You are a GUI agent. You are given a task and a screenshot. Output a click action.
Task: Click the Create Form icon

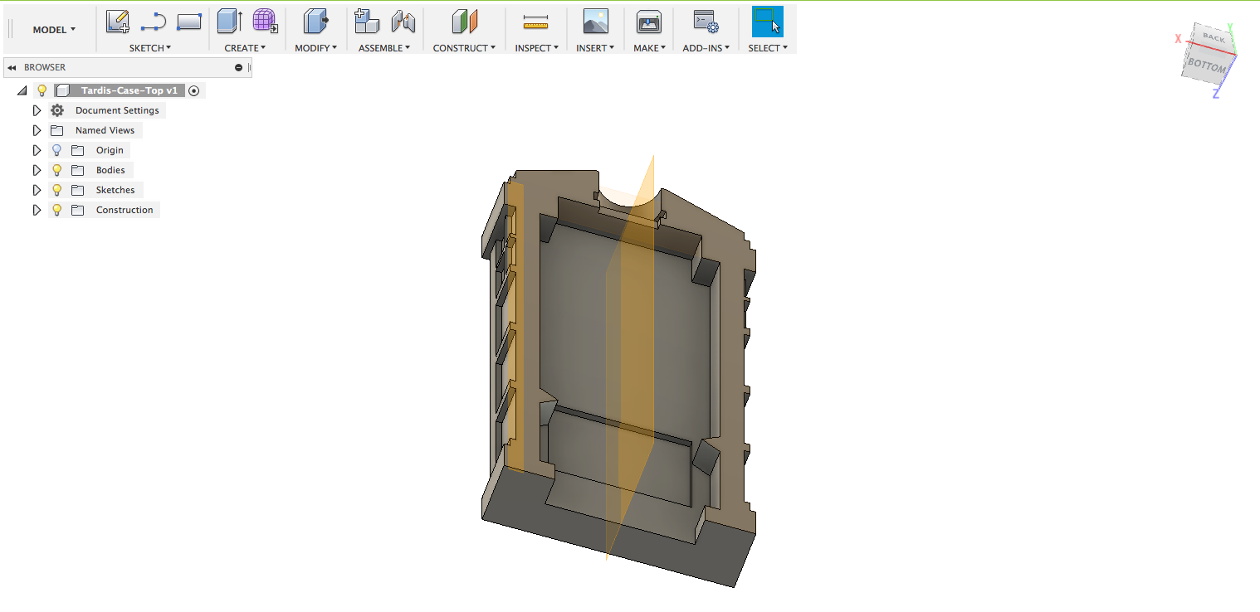pos(266,21)
